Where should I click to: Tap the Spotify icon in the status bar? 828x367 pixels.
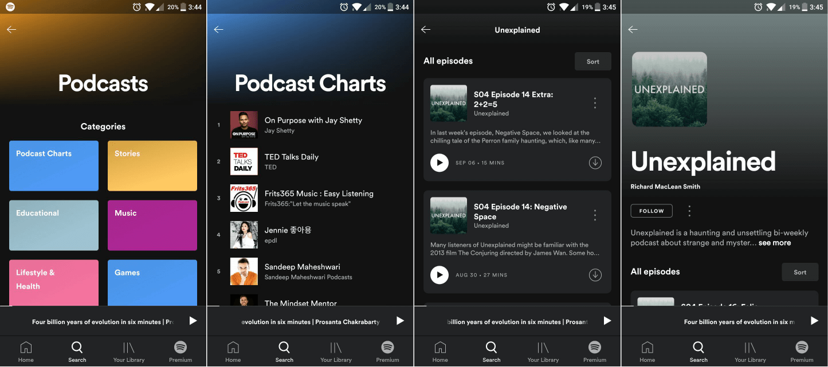coord(11,7)
